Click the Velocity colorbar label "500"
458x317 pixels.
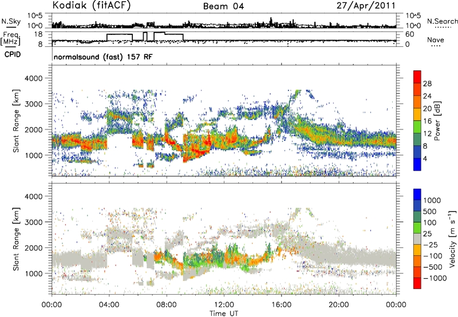coord(430,212)
